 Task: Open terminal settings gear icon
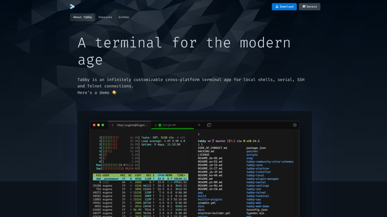tap(295, 125)
